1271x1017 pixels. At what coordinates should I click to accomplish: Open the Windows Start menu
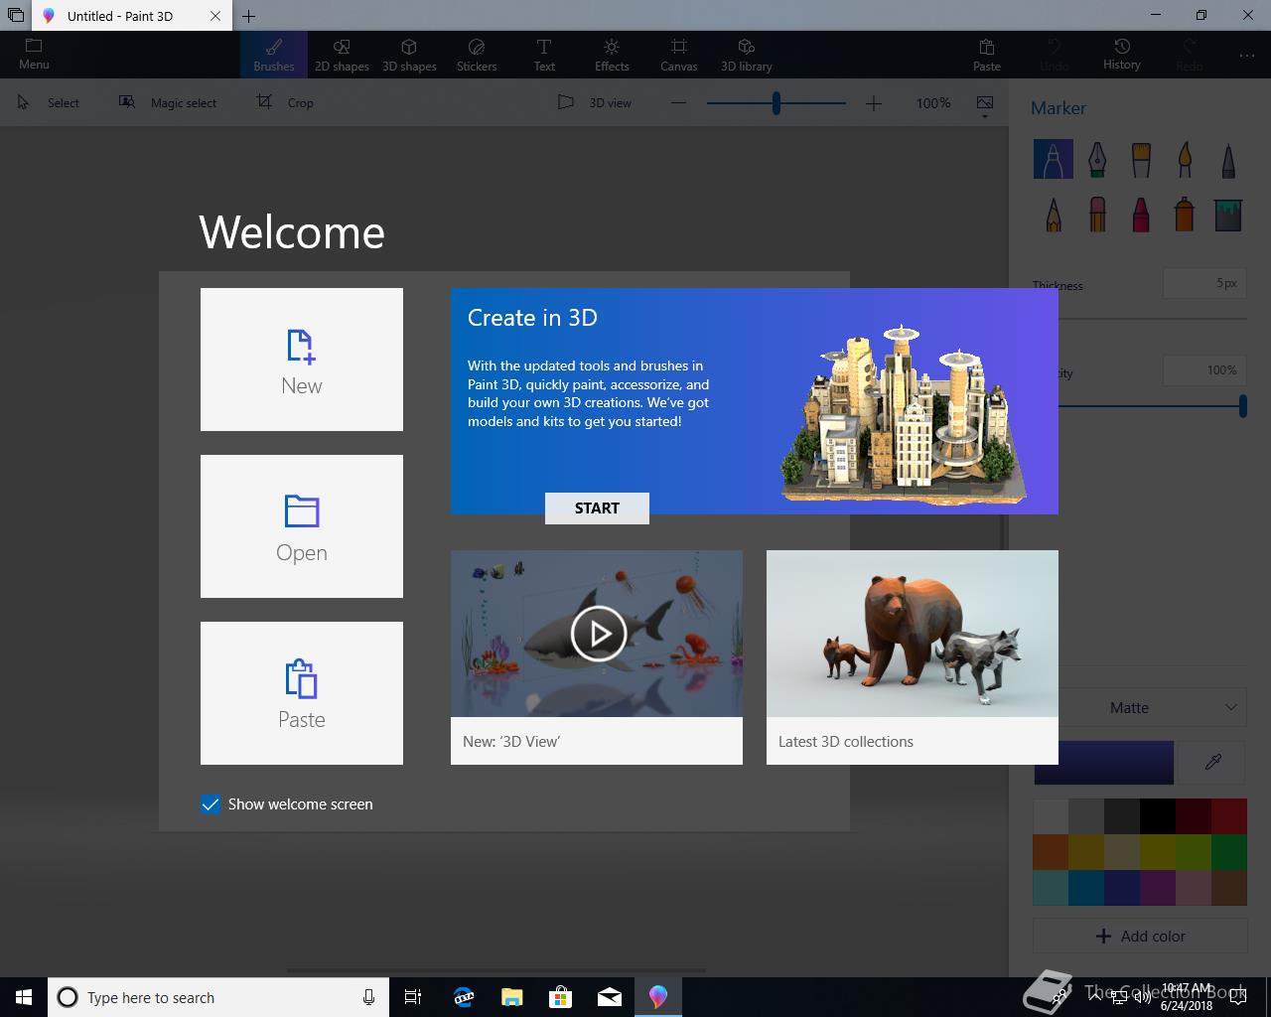pos(24,997)
